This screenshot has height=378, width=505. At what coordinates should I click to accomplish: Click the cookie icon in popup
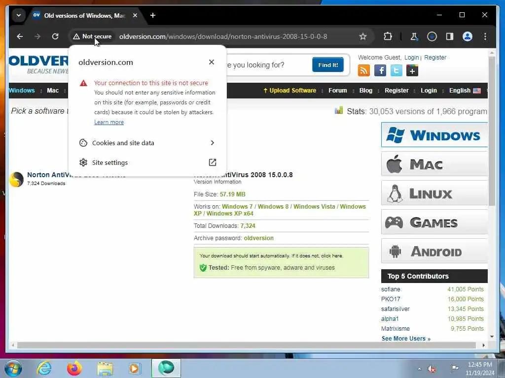click(x=83, y=143)
